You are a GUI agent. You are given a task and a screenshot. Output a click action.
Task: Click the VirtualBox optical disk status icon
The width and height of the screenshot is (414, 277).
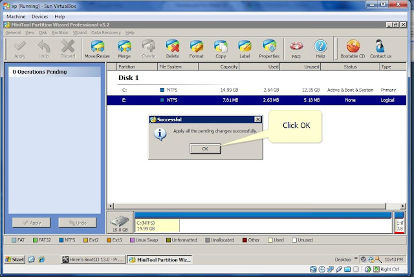click(x=321, y=269)
